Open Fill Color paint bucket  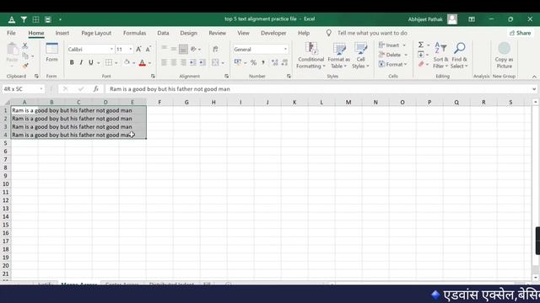127,62
